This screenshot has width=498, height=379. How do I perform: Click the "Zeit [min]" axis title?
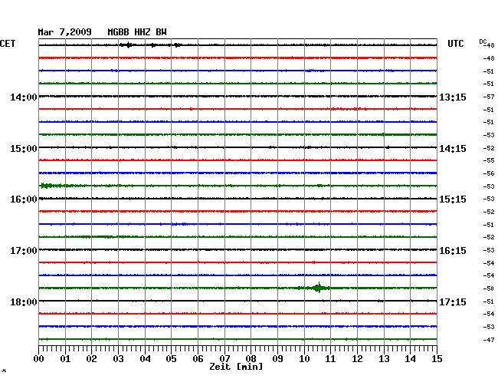(236, 367)
